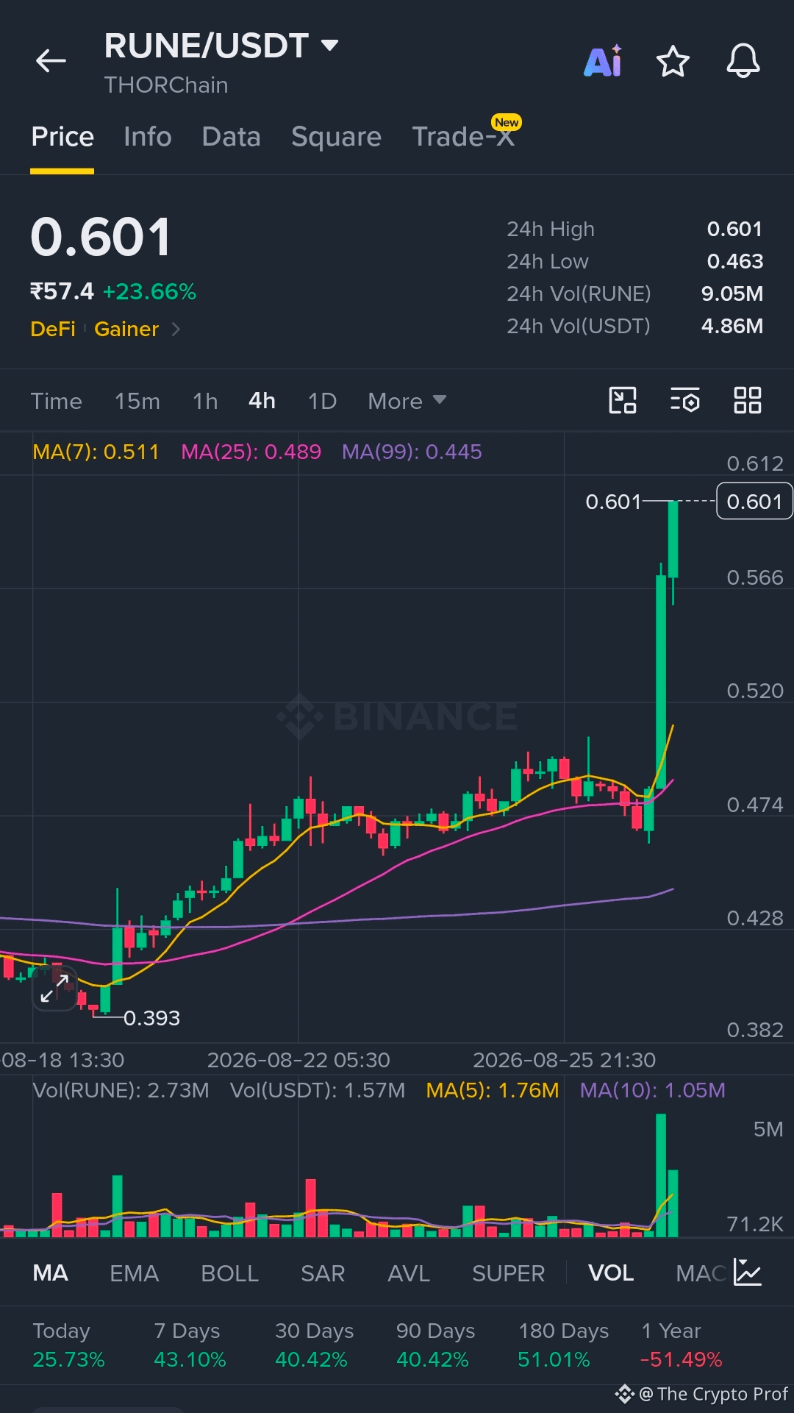Screen dimensions: 794x1413
Task: Switch to the Price tab
Action: tap(62, 137)
